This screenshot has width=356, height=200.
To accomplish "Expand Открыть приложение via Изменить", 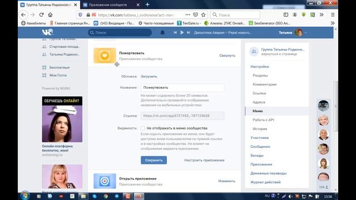I will point(227,181).
